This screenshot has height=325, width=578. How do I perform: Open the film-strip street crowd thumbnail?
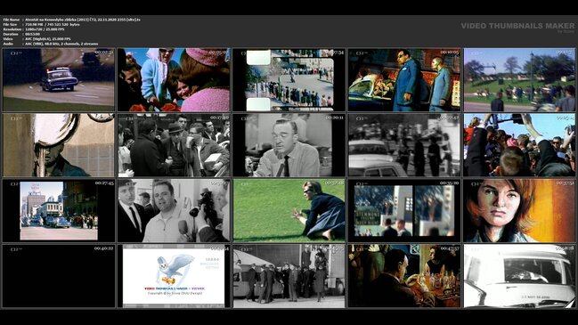pyautogui.click(x=289, y=79)
